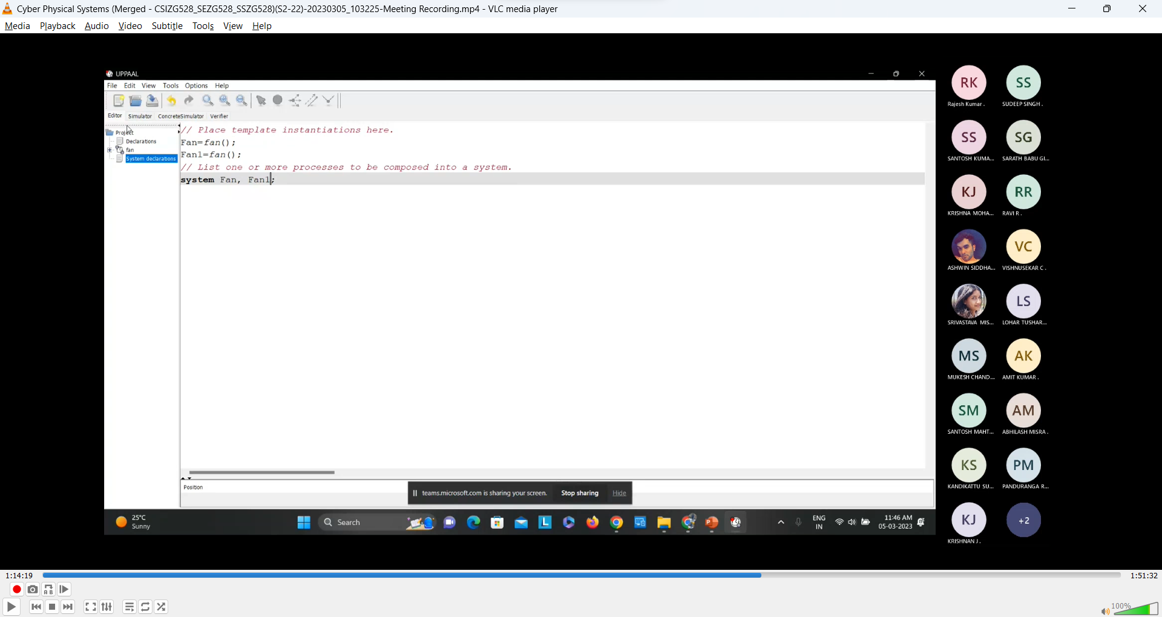Open the UPPAAL File menu
This screenshot has height=617, width=1162.
(112, 86)
